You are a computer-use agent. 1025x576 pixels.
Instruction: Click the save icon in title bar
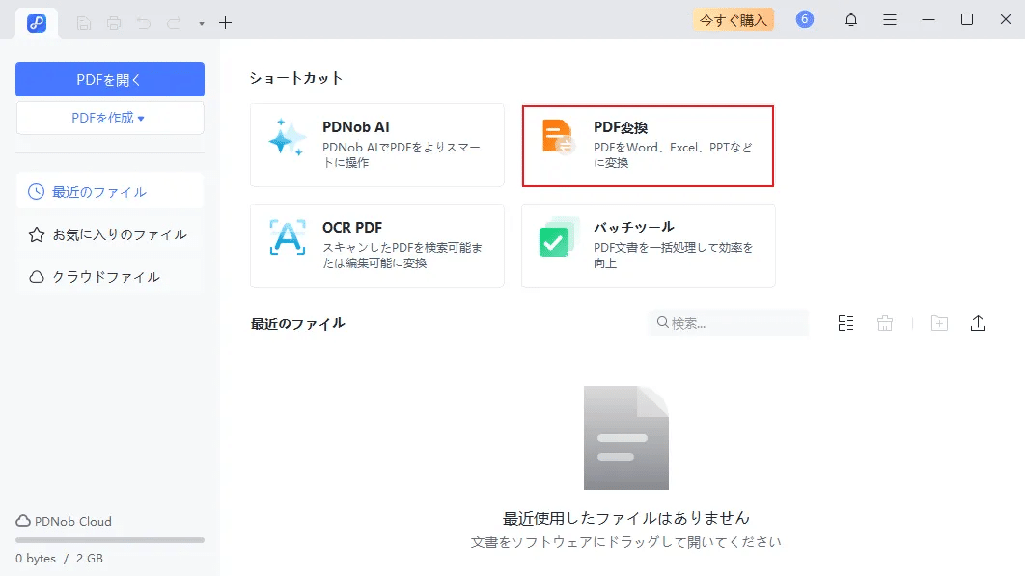pyautogui.click(x=84, y=23)
